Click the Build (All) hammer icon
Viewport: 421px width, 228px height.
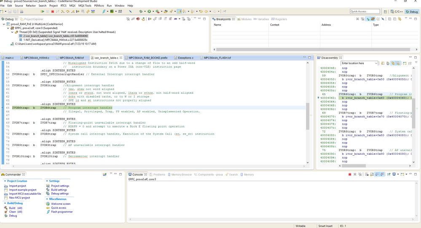click(x=6, y=208)
